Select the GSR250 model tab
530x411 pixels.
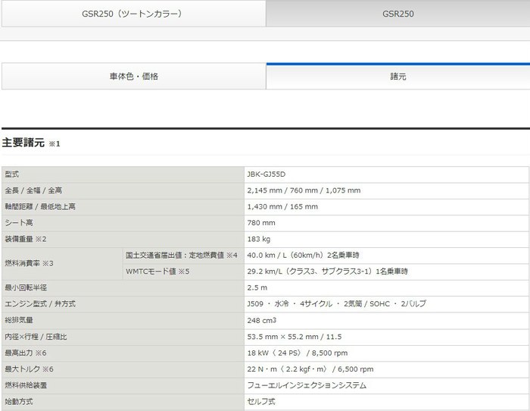[x=397, y=14]
